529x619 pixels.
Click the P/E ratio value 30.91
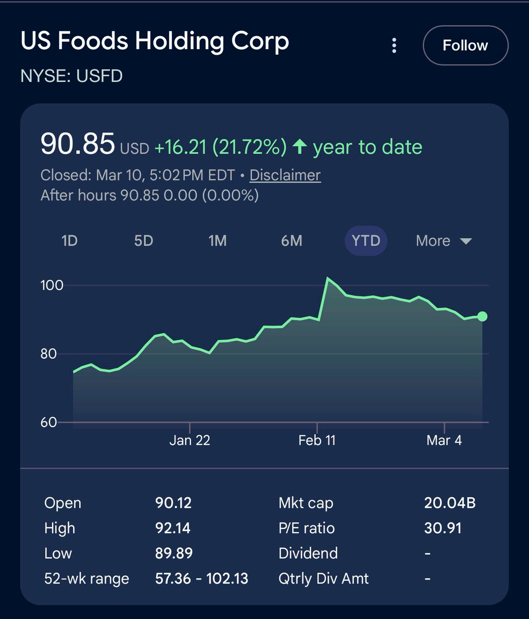(x=442, y=528)
